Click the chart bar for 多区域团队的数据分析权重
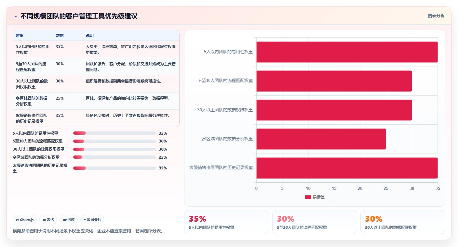This screenshot has height=247, width=458. coord(321,139)
